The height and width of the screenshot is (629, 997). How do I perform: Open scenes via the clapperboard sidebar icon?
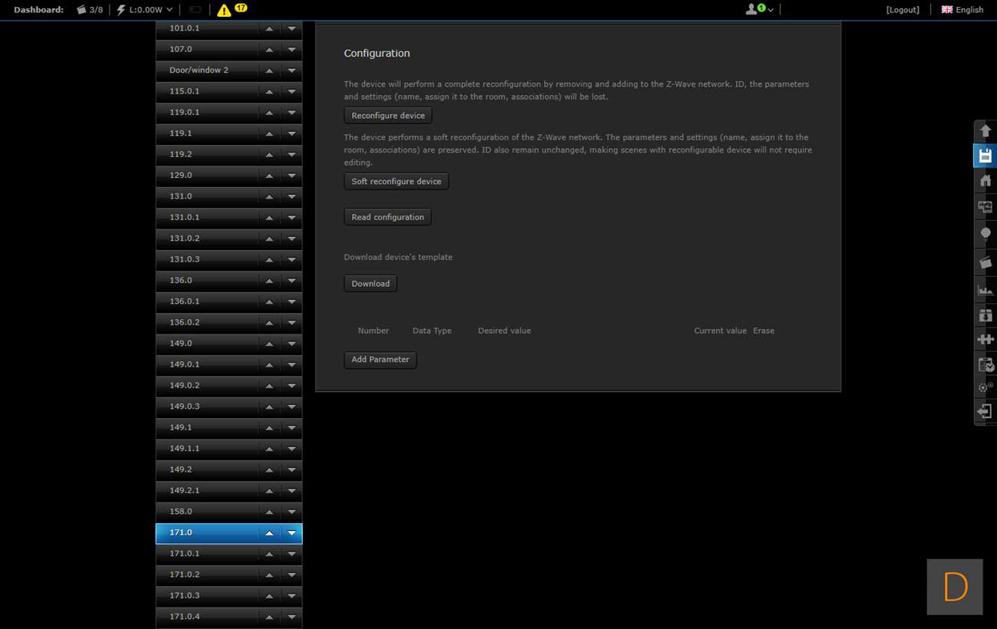pyautogui.click(x=985, y=262)
